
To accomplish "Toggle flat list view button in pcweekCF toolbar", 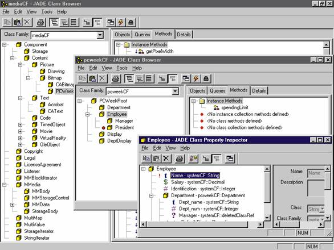I will [149, 79].
